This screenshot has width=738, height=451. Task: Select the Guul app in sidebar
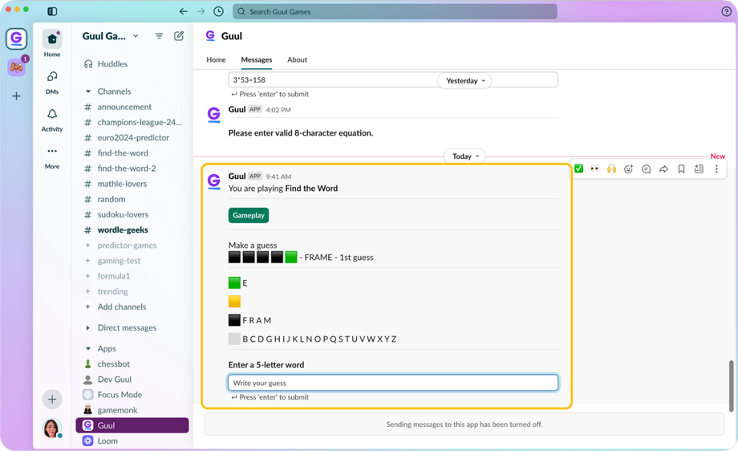pos(132,425)
